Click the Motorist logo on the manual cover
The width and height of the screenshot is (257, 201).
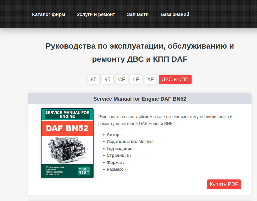pos(84,171)
